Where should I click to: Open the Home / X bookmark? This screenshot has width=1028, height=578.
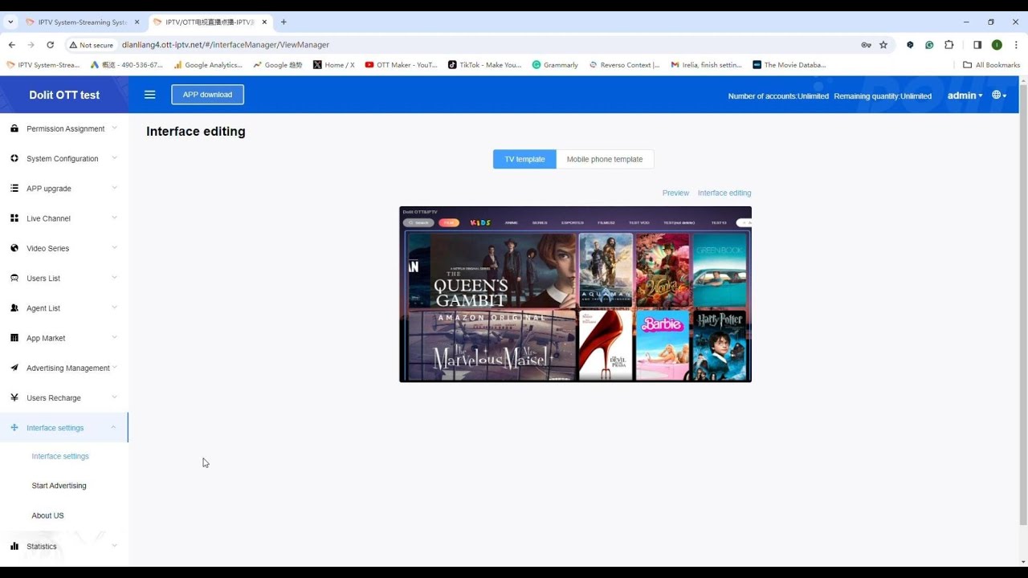pos(333,65)
